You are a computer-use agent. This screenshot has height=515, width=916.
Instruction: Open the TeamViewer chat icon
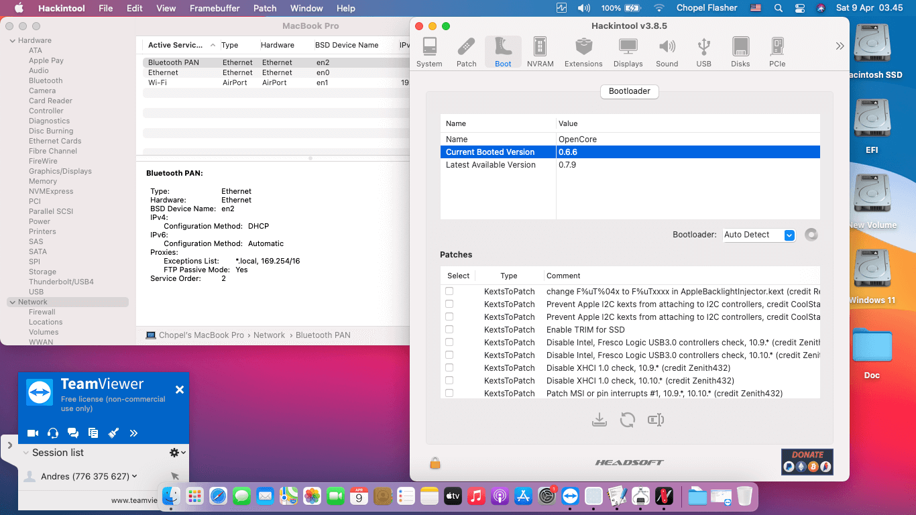(73, 433)
